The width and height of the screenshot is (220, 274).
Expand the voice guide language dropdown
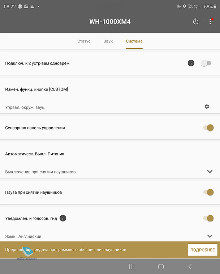210,236
